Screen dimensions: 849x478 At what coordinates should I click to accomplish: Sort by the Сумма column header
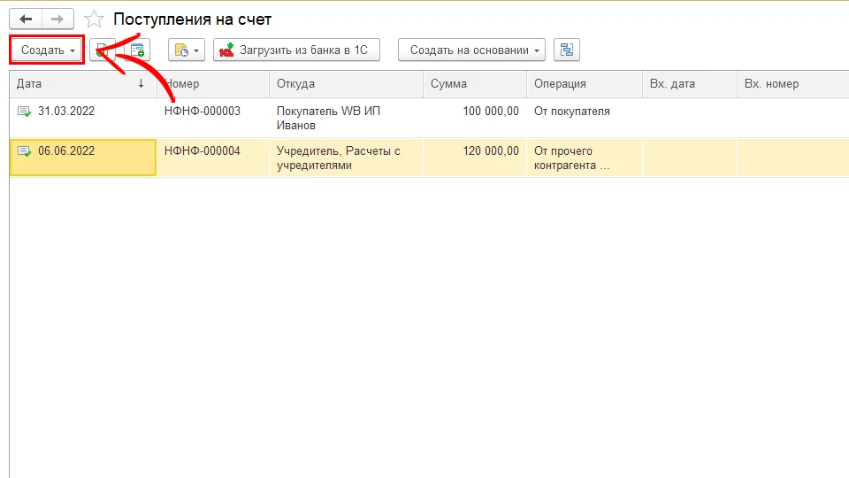click(x=473, y=84)
